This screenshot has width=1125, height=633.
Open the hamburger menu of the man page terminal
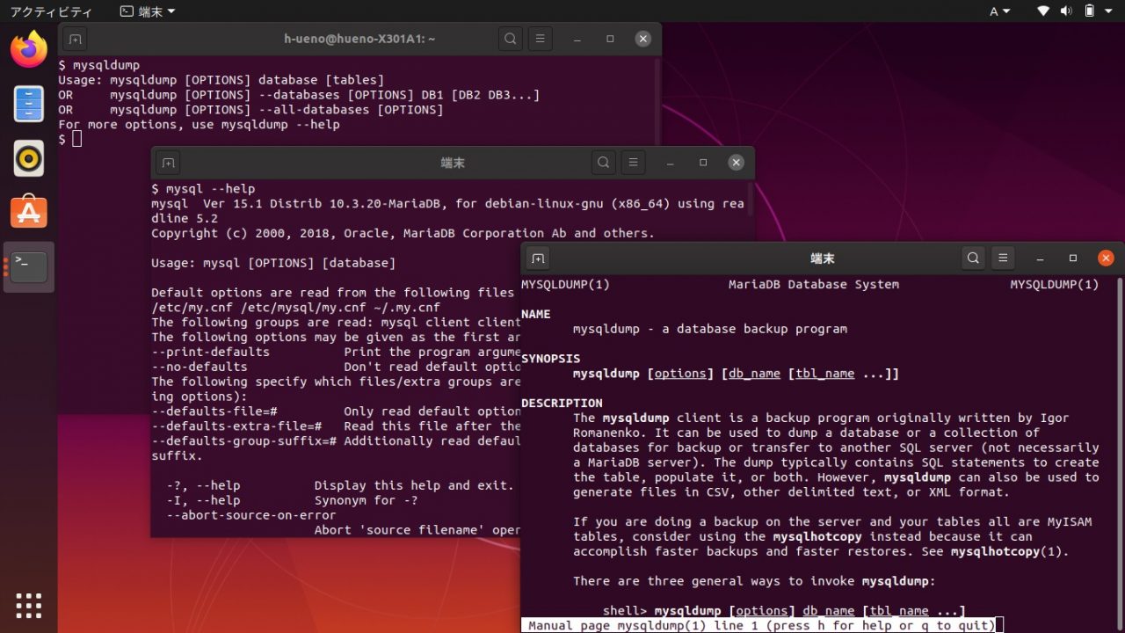click(x=1003, y=258)
